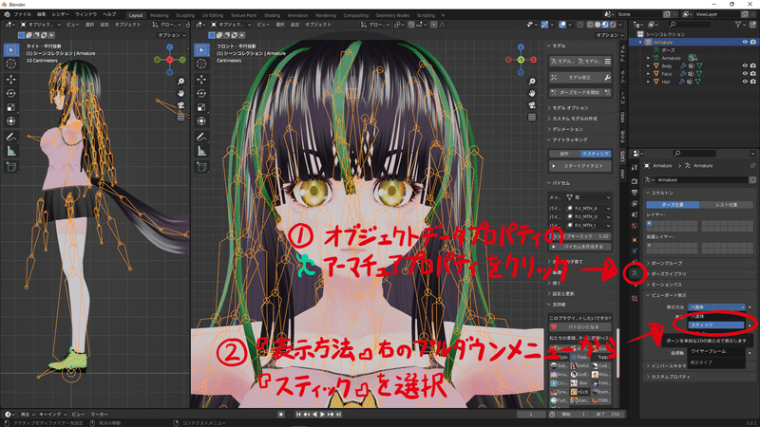Viewport: 760px width, 427px height.
Task: Click the zoom magnifier gizmo in front viewport
Action: (532, 82)
